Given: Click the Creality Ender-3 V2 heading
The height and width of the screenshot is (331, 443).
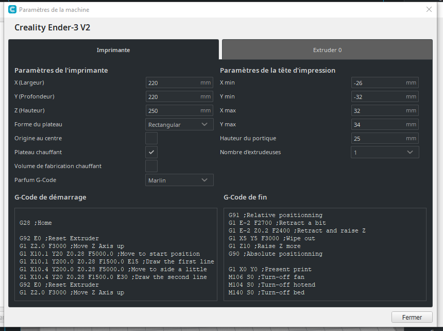Looking at the screenshot, I should pos(52,27).
